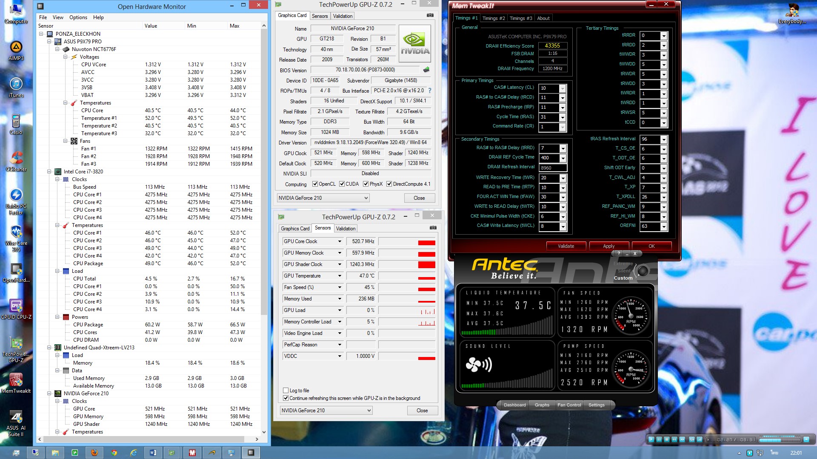Adjust the media player volume slider
The image size is (817, 459).
tap(780, 439)
